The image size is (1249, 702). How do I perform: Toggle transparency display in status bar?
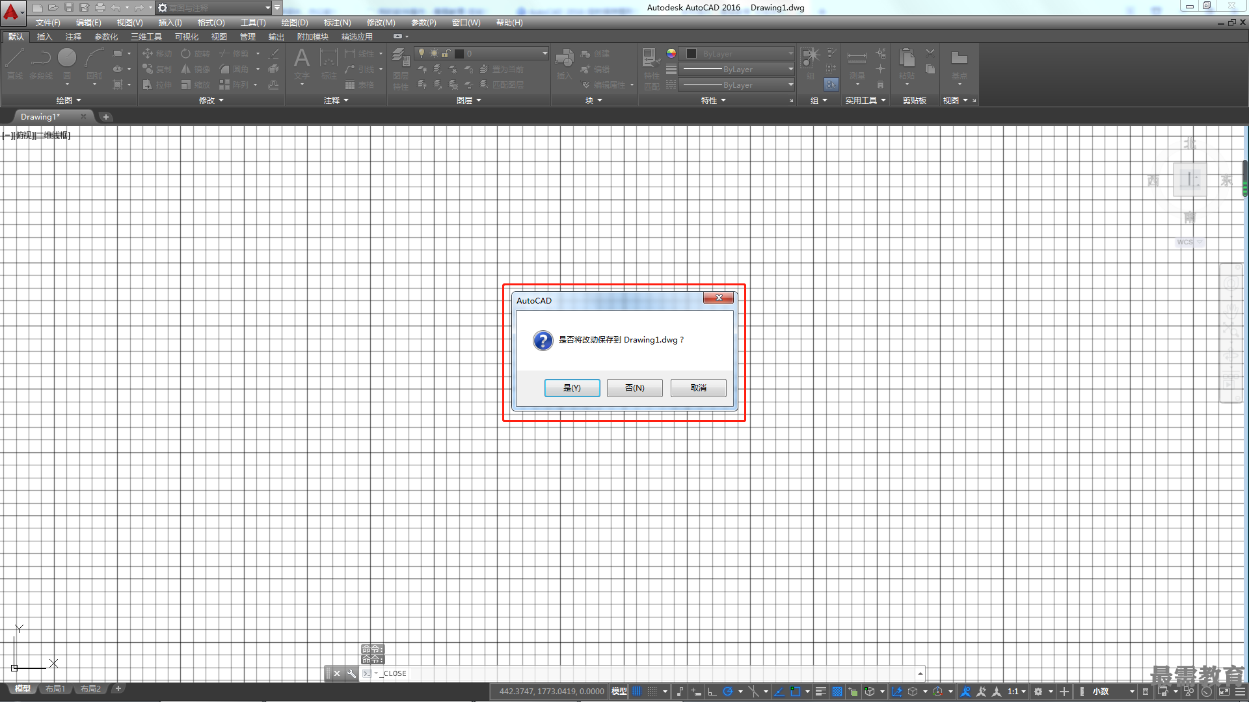837,692
